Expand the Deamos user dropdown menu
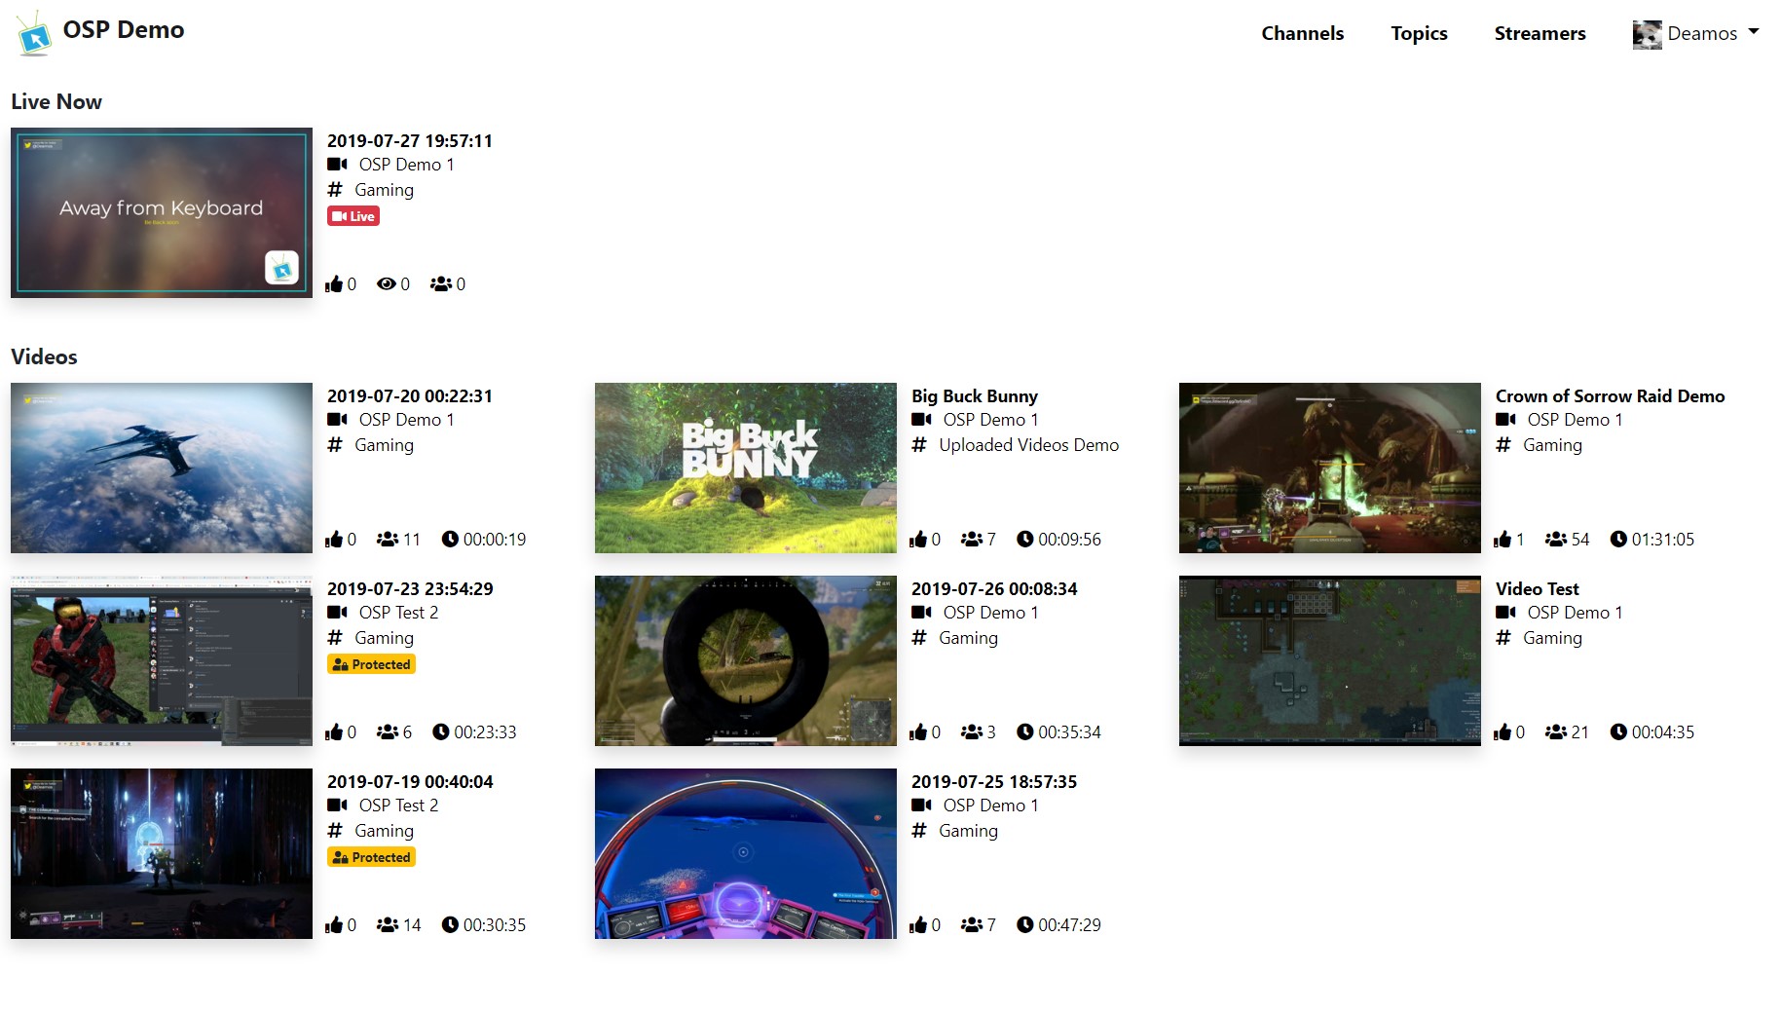1781x1012 pixels. [1754, 32]
